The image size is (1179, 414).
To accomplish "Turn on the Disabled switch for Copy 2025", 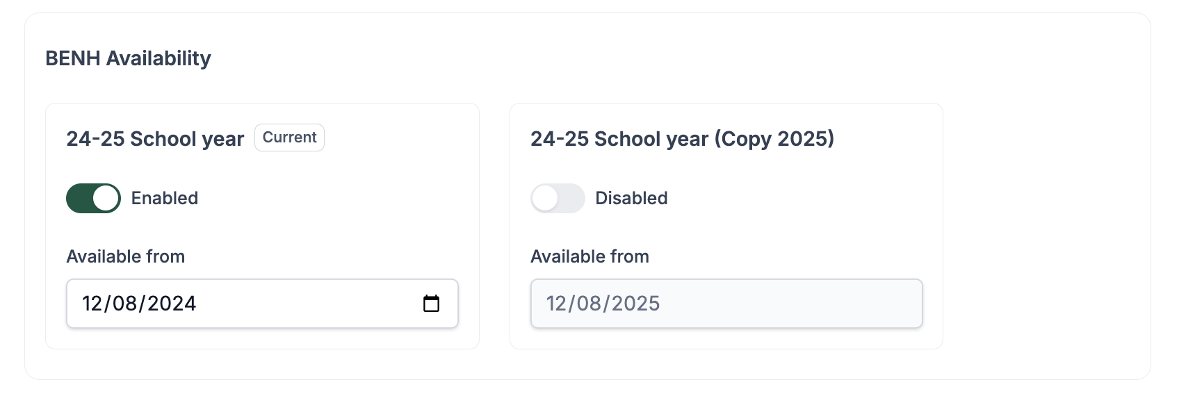I will tap(558, 198).
